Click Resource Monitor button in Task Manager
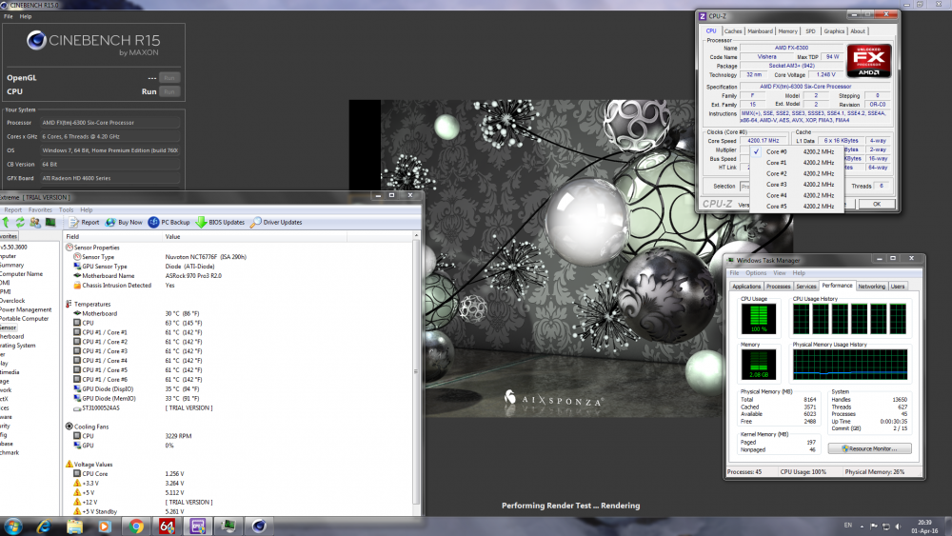 869,448
